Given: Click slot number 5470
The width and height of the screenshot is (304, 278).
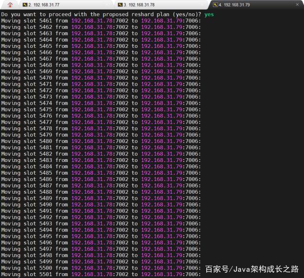Looking at the screenshot, I should point(46,78).
